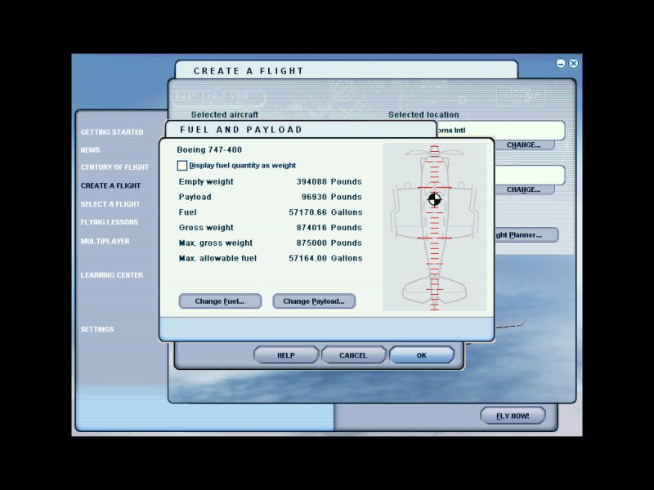The width and height of the screenshot is (654, 490).
Task: Open the Select a Flight page
Action: 110,204
